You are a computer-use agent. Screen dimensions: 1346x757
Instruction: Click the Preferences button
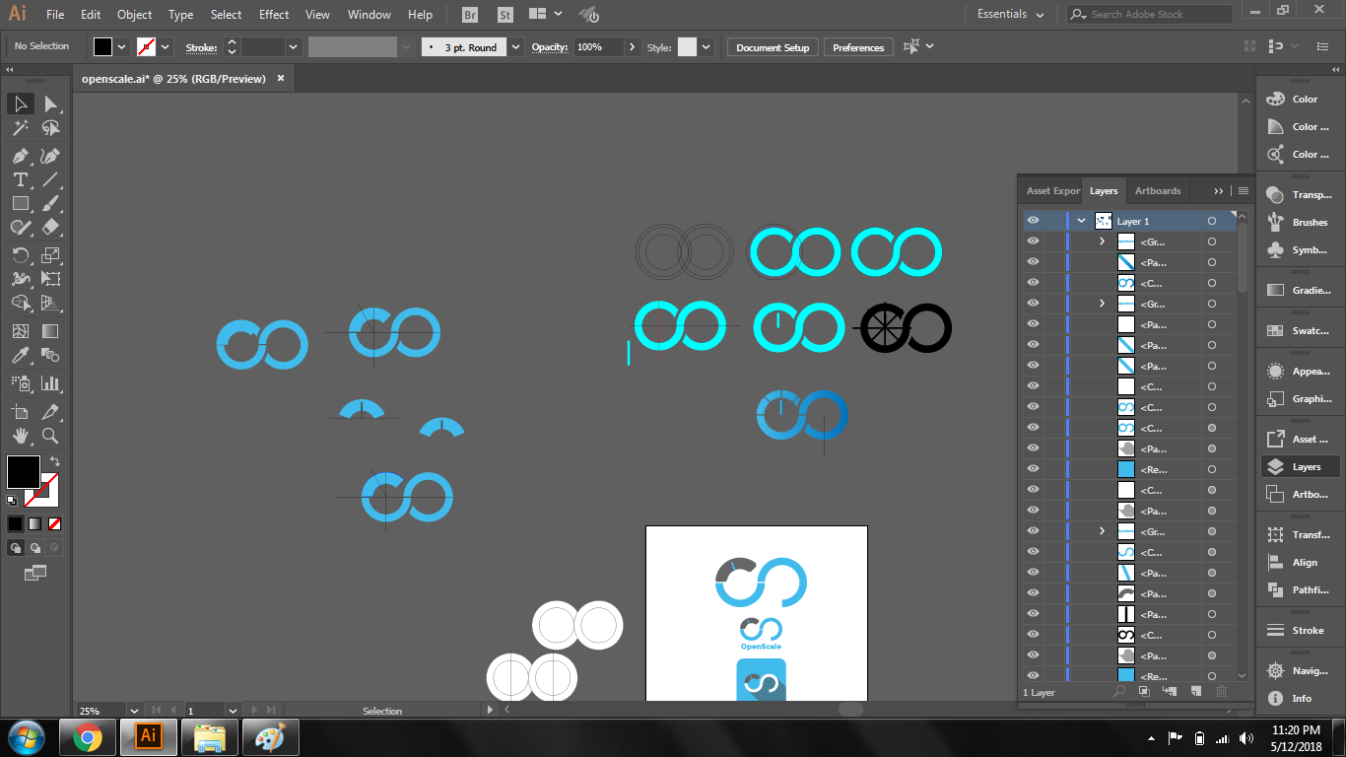click(858, 47)
